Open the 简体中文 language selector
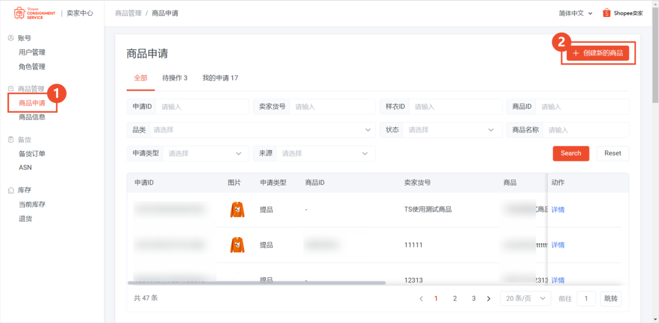Screen dimensions: 659x323 (x=575, y=13)
